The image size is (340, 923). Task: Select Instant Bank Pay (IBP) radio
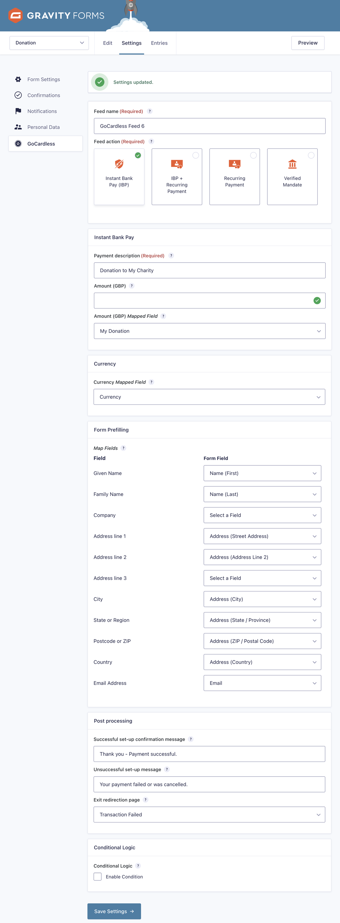tap(138, 155)
